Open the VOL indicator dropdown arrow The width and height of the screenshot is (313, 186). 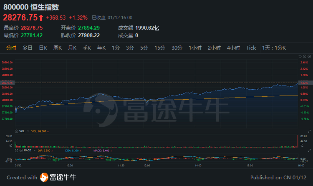(x=28, y=131)
